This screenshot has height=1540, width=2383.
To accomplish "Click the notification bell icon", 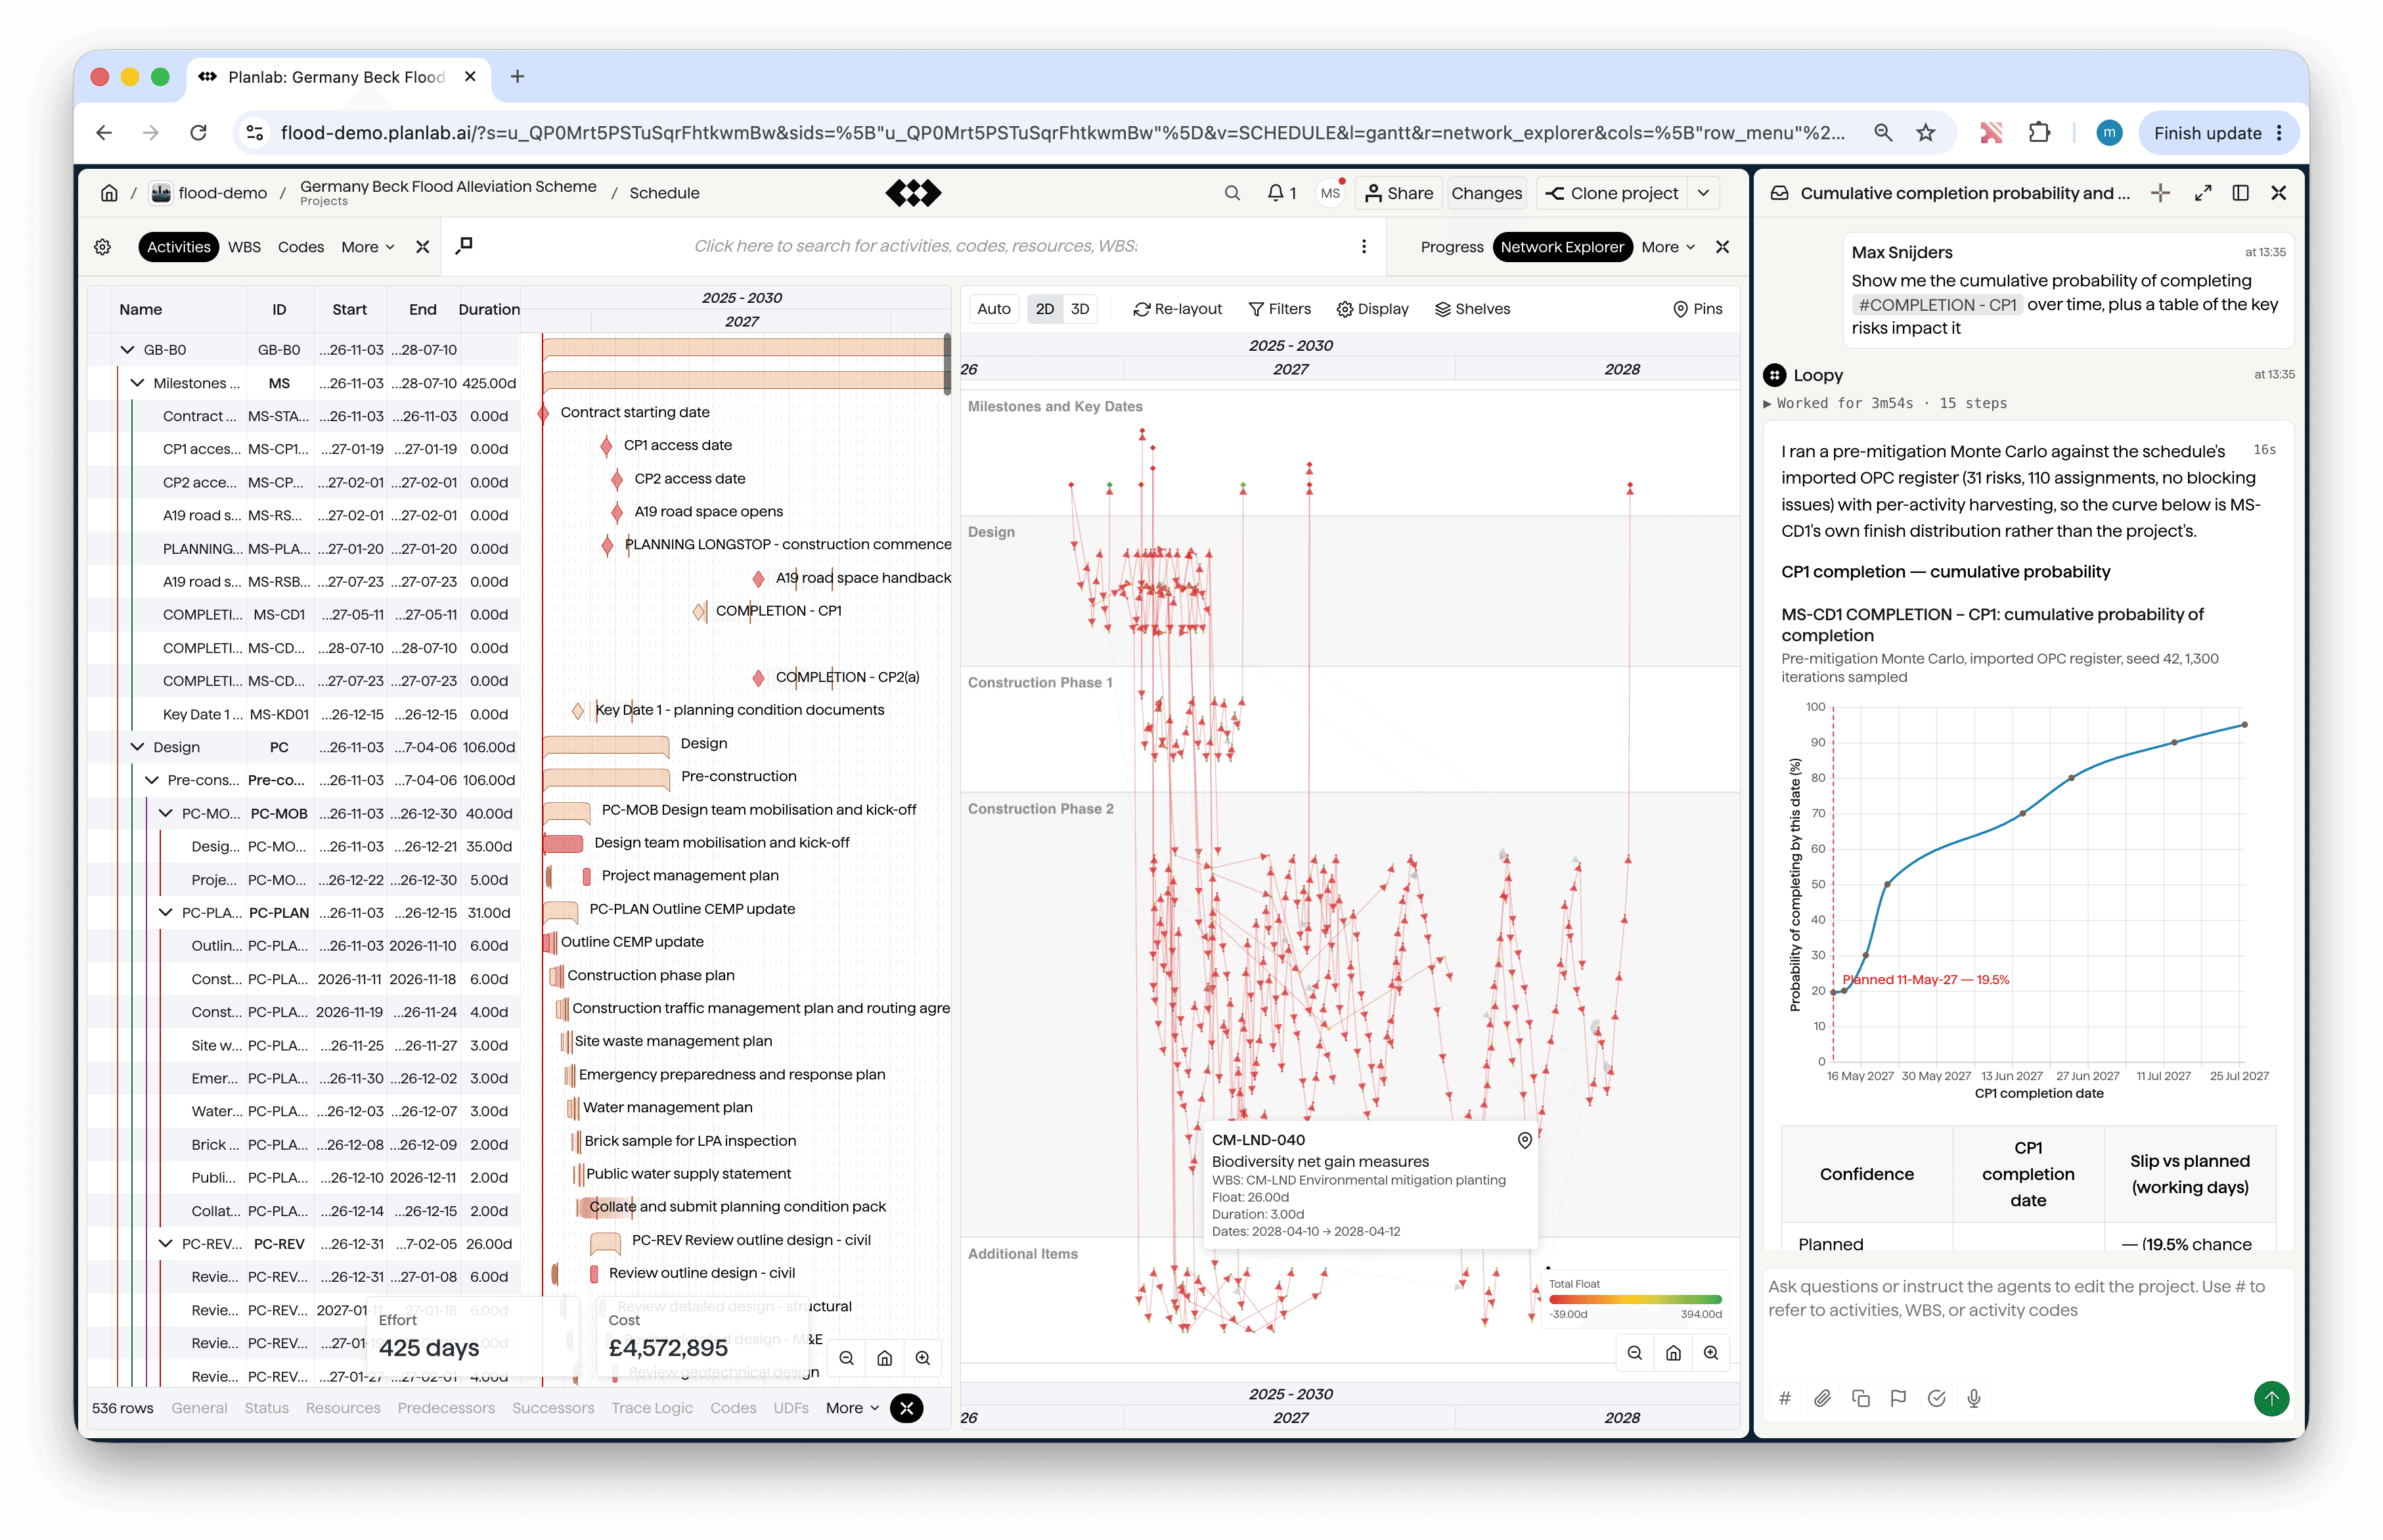I will (x=1274, y=193).
